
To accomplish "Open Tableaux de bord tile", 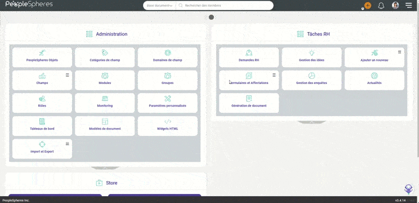I will pos(42,126).
